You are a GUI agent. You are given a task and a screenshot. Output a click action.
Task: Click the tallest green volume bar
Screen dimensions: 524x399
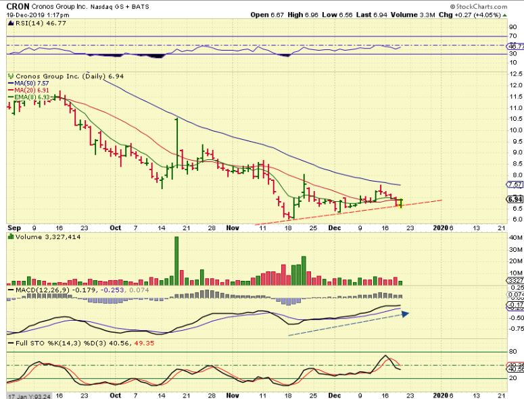[176, 261]
